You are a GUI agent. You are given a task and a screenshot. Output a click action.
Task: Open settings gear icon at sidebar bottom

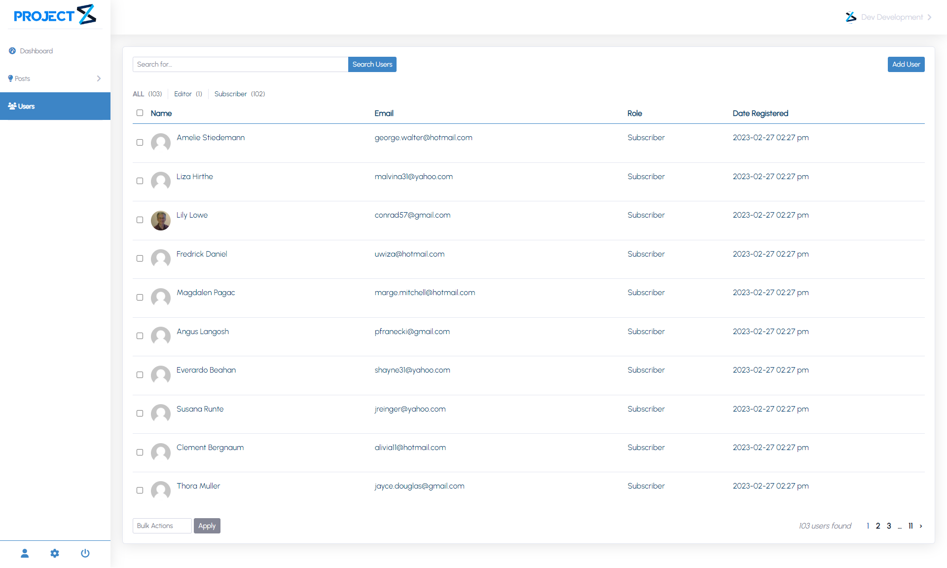(x=55, y=553)
